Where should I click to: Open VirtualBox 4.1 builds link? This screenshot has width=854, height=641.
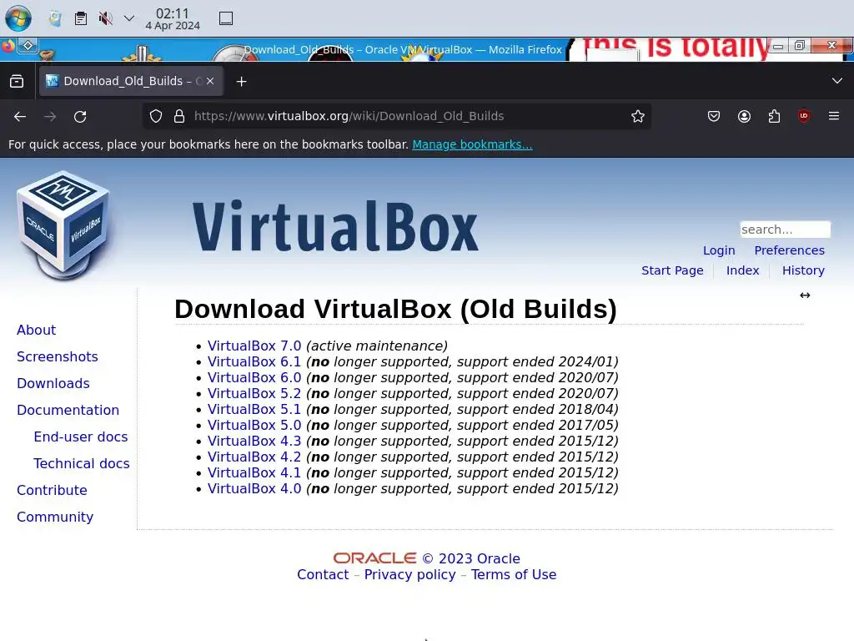[x=254, y=472]
